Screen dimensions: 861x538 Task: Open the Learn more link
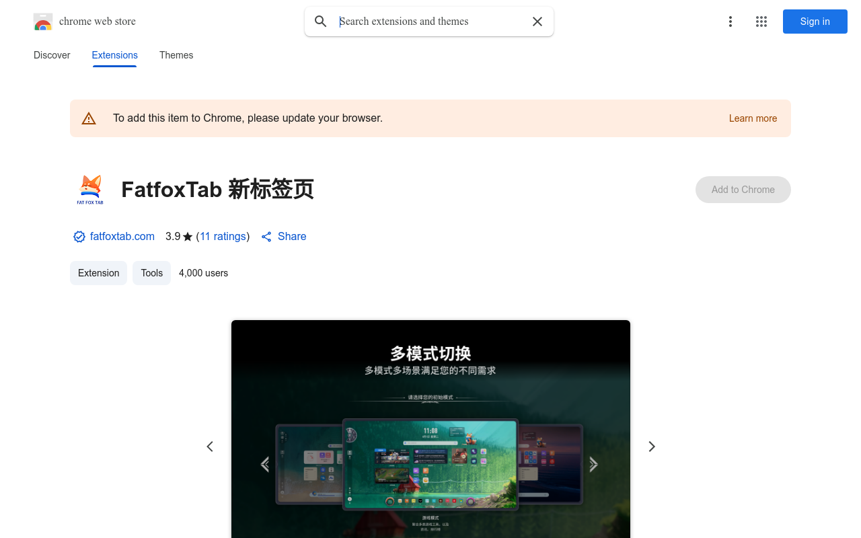[753, 118]
